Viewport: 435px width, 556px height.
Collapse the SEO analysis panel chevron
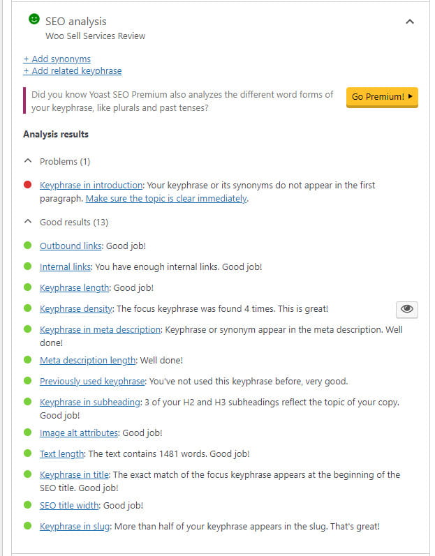point(410,22)
